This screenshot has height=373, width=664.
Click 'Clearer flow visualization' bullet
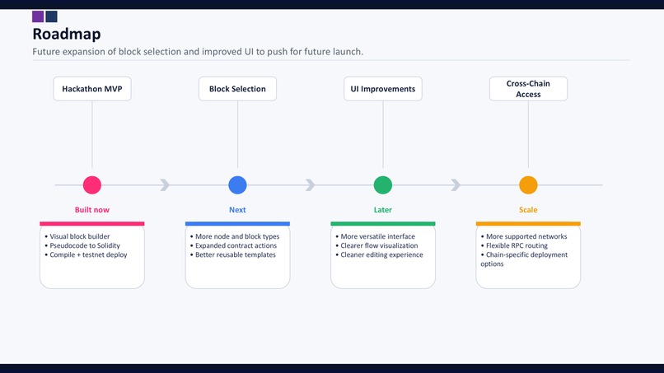tap(376, 245)
